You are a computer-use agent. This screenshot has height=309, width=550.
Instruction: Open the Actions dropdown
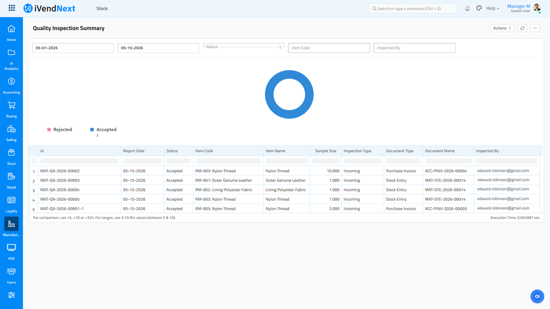pyautogui.click(x=502, y=28)
